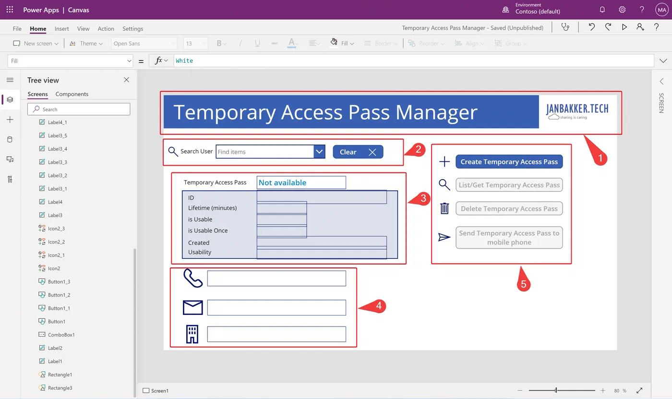Select Tree view layers icon in sidebar
672x399 pixels.
click(10, 100)
